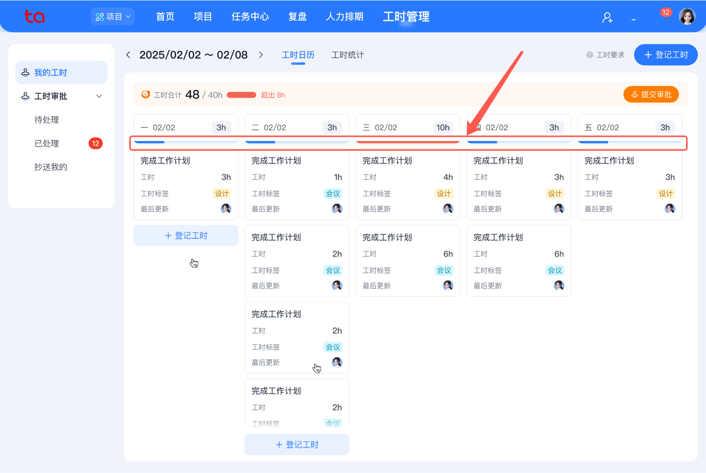Screen dimensions: 706x473
Task: Click the 一 02/02 Monday column header
Action: [186, 127]
